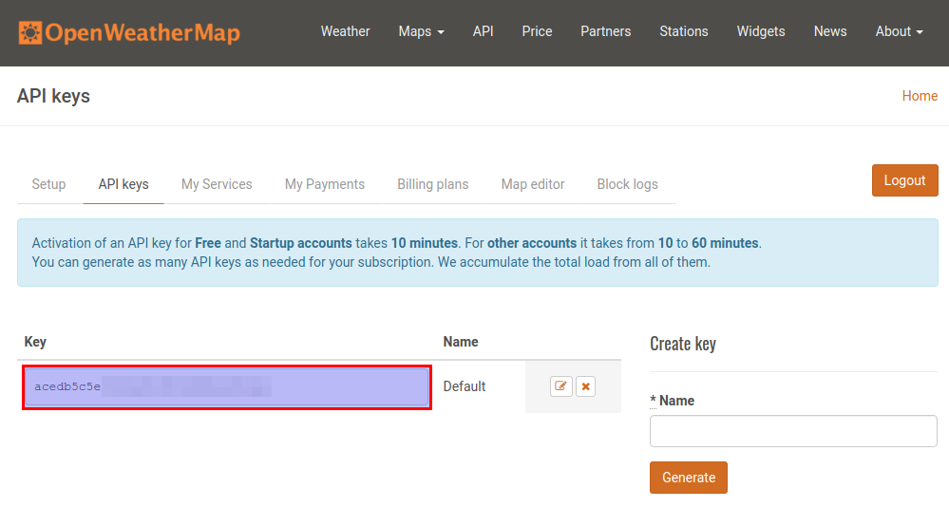Generate a new API key

[689, 478]
